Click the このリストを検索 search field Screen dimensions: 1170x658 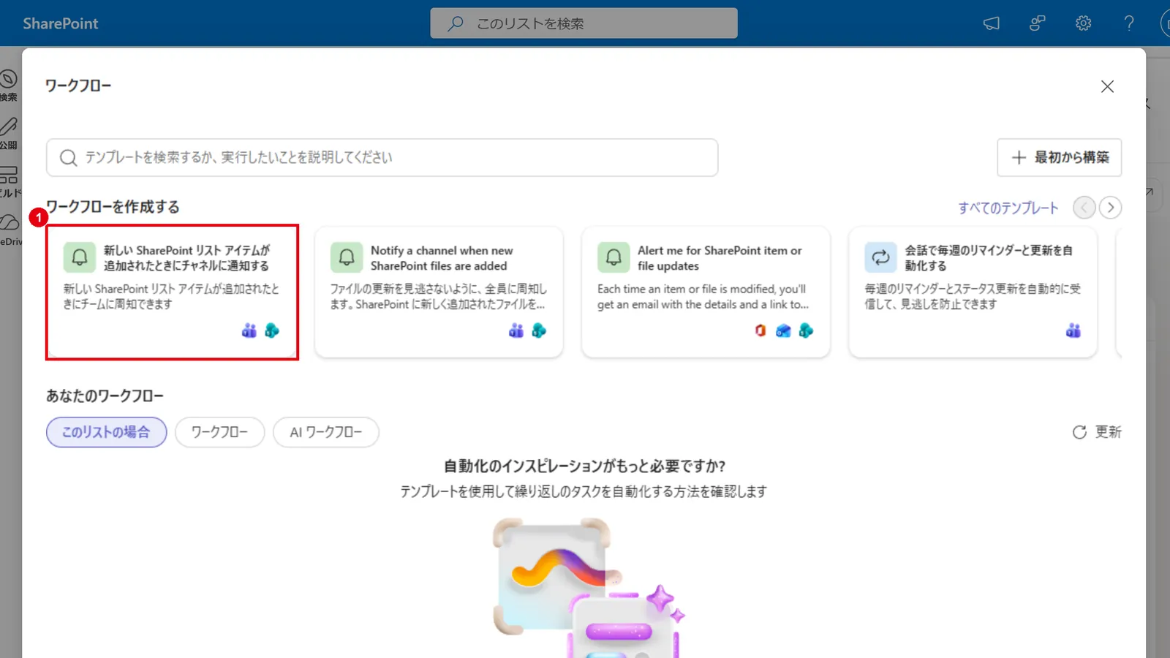(584, 23)
